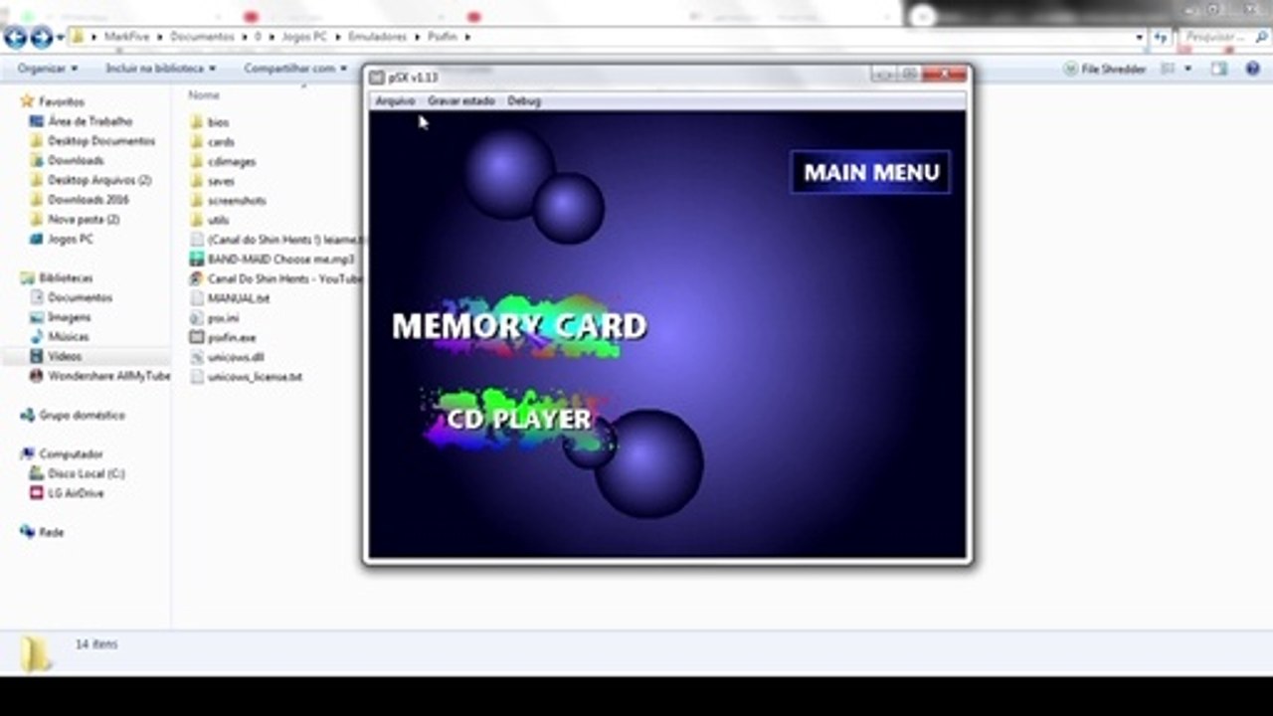Select Favoritos in the navigation pane
This screenshot has height=716, width=1273.
click(x=61, y=101)
